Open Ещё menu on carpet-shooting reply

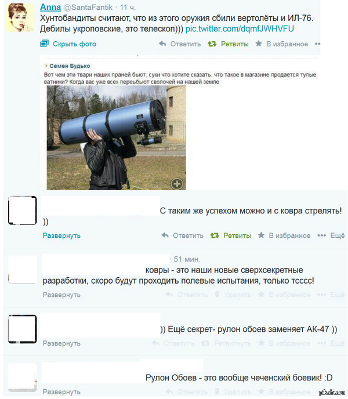click(331, 235)
